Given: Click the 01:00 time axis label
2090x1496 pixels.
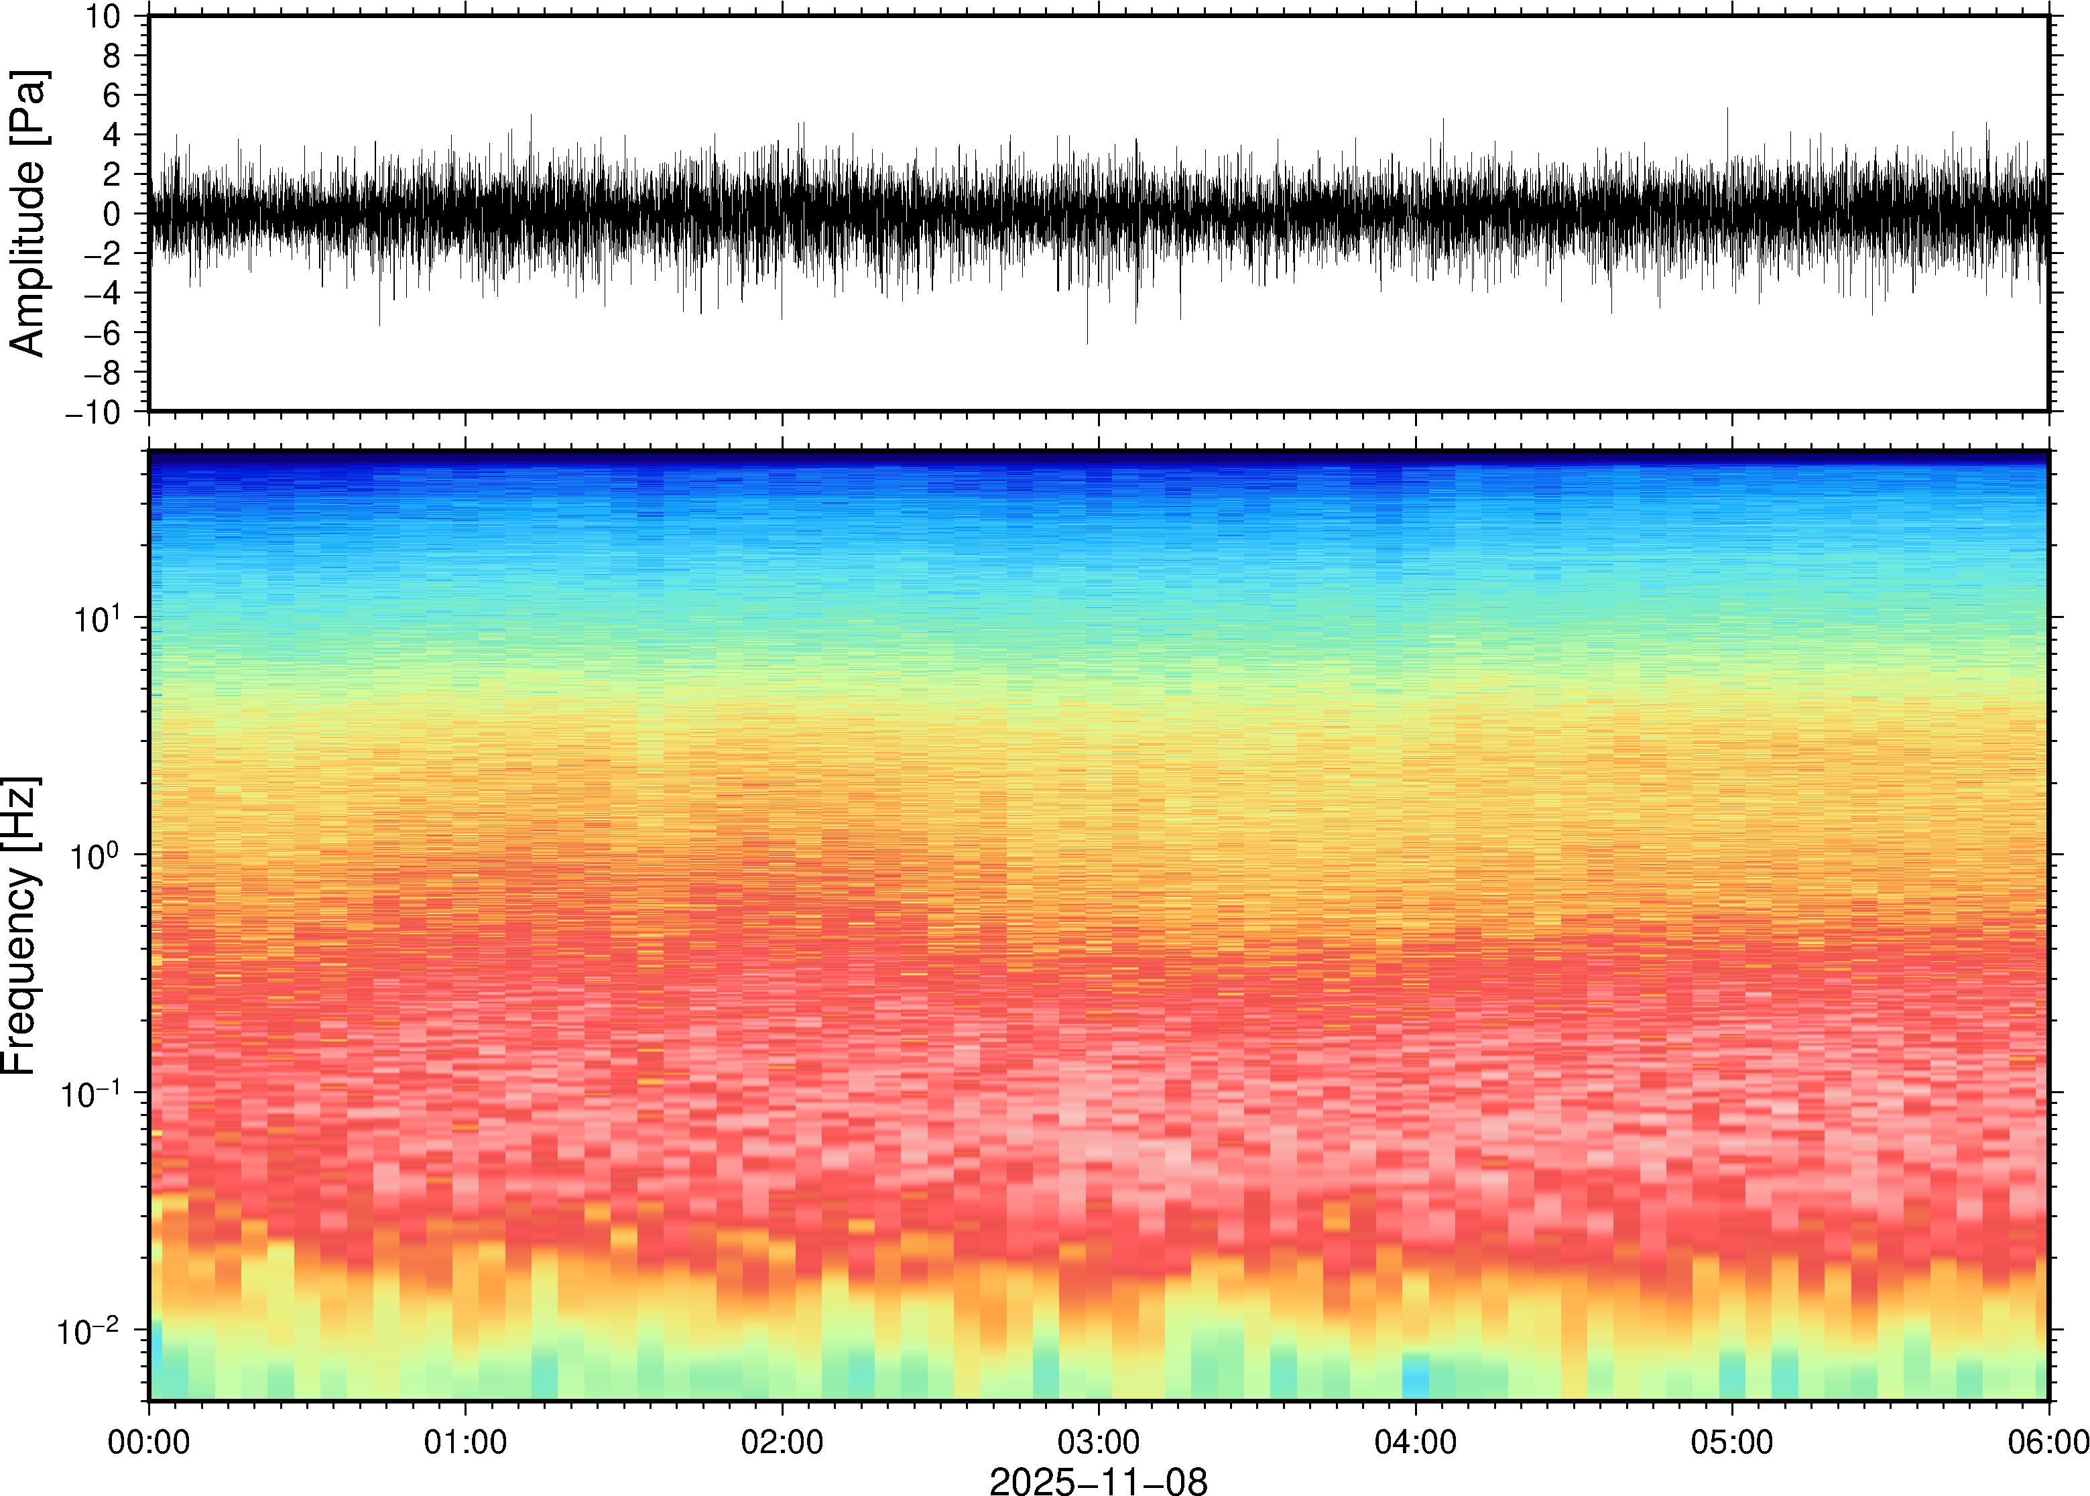Looking at the screenshot, I should click(x=465, y=1442).
